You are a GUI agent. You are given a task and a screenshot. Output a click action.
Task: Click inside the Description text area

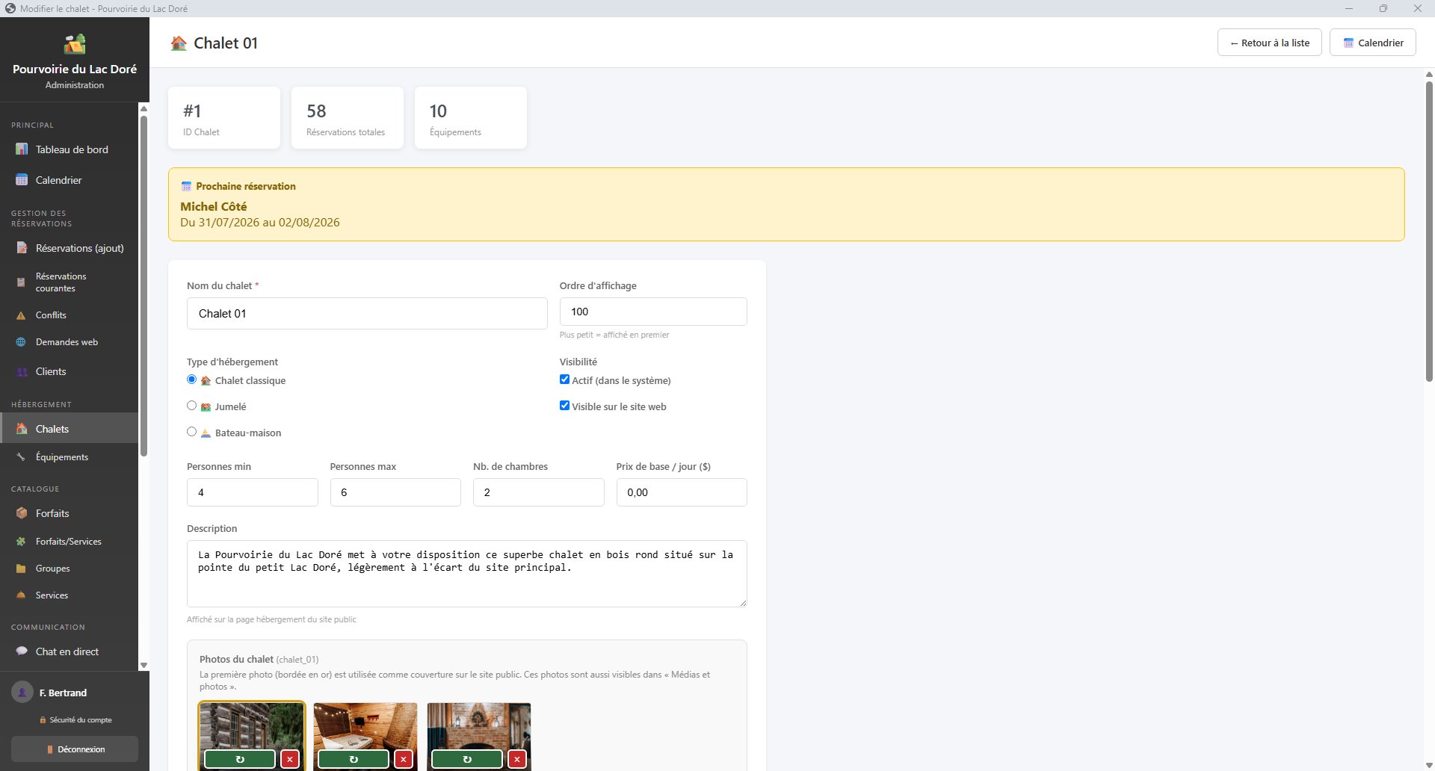tap(467, 574)
